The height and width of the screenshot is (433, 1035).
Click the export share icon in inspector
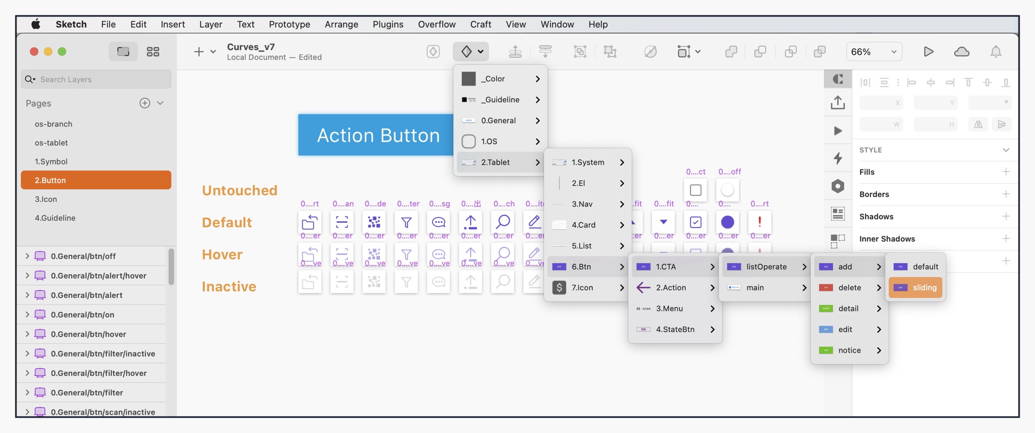coord(838,102)
